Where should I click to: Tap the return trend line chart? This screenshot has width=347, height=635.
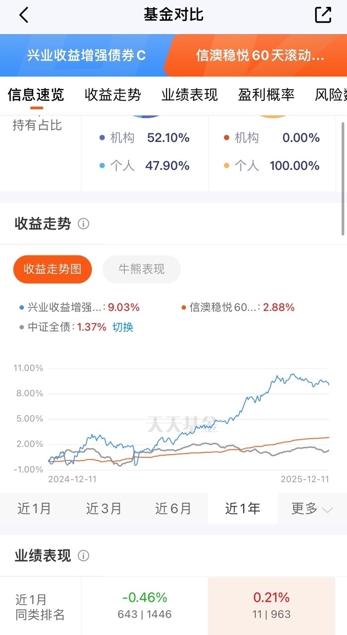pos(188,419)
